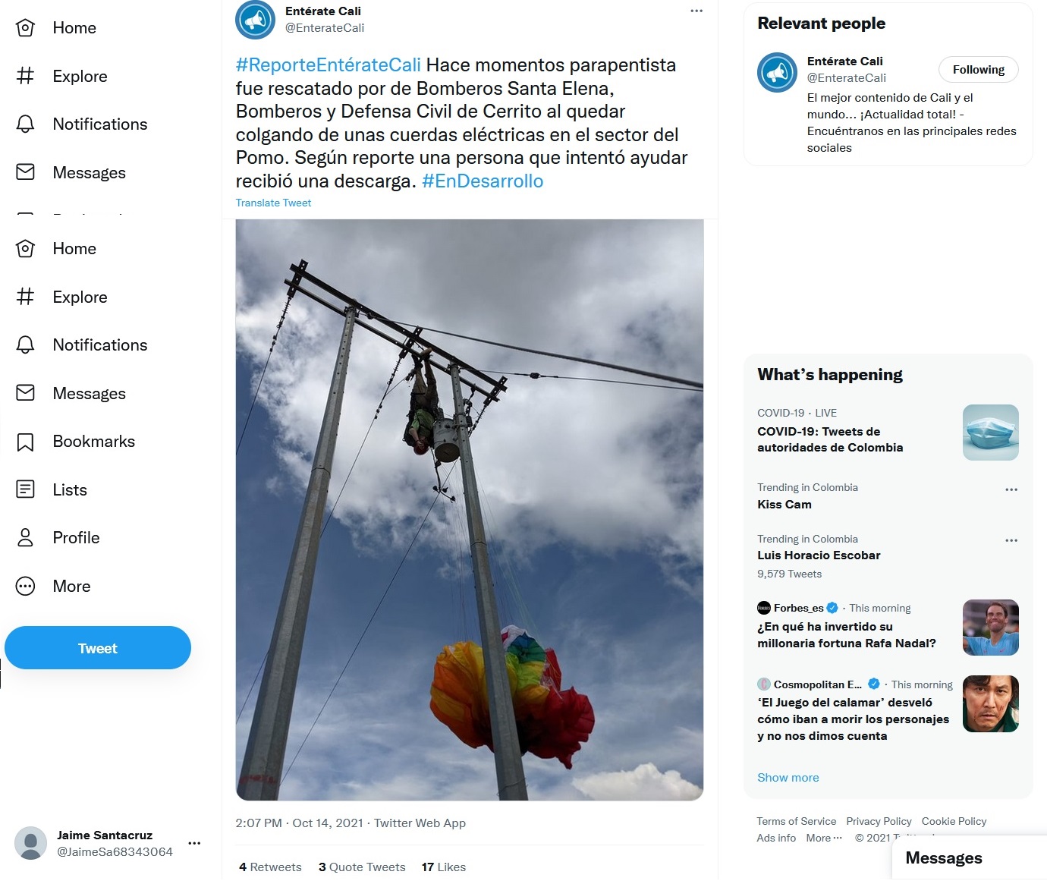Viewport: 1047px width, 881px height.
Task: Click the blue Tweet button
Action: click(98, 648)
